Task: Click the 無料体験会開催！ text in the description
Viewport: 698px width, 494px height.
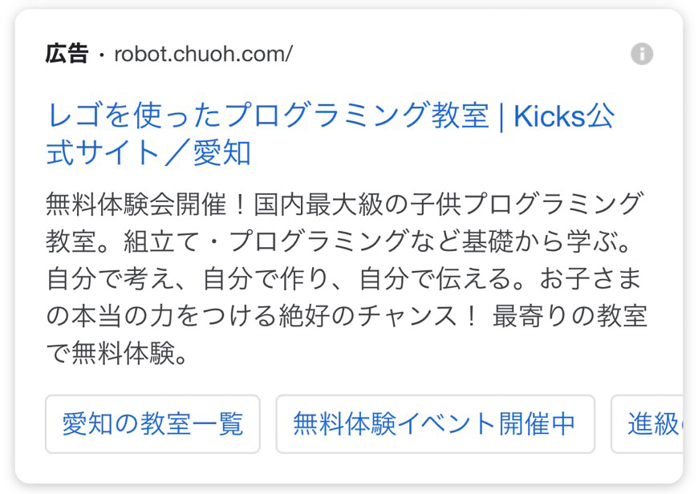Action: (149, 204)
